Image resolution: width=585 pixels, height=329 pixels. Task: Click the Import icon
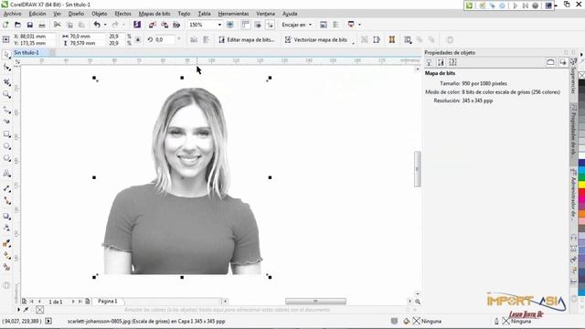(153, 25)
